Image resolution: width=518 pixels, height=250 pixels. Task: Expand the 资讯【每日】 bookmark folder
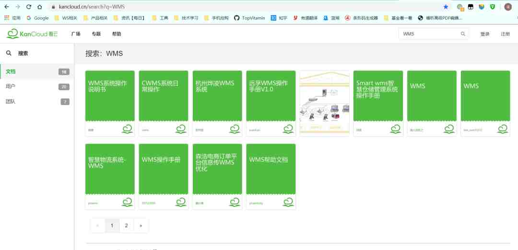(x=129, y=18)
